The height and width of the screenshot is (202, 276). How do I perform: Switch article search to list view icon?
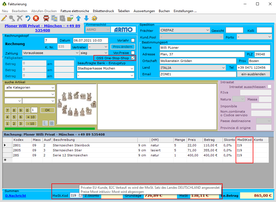pyautogui.click(x=45, y=123)
